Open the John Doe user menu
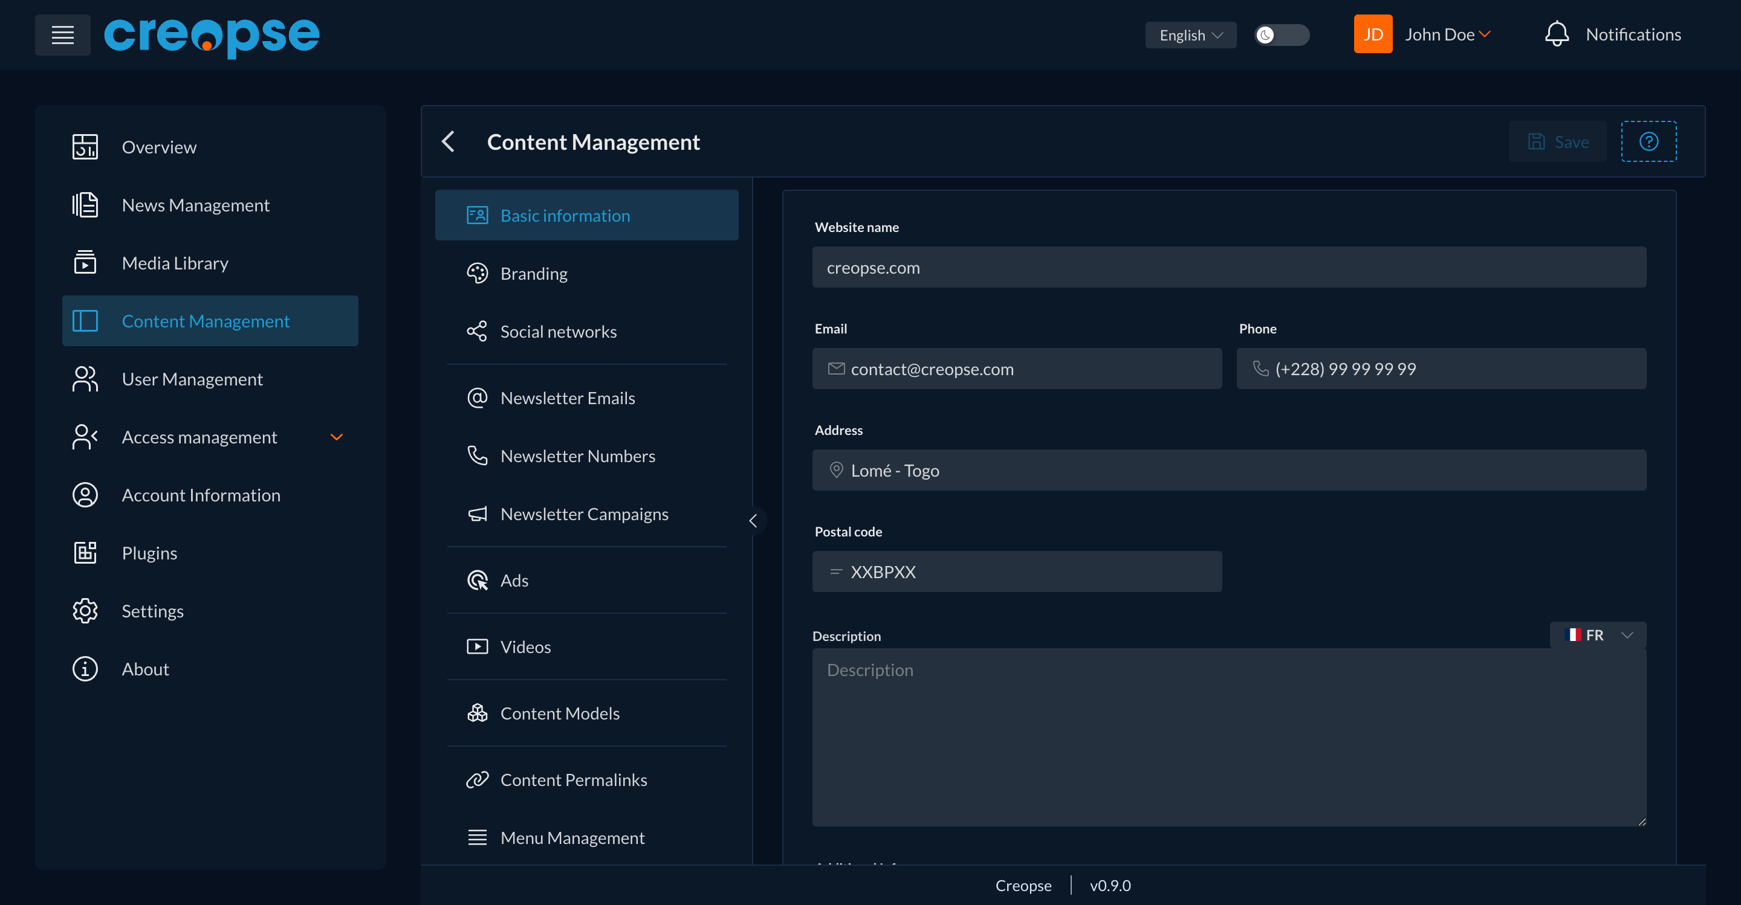Screen dimensions: 1741x905 coord(1448,34)
